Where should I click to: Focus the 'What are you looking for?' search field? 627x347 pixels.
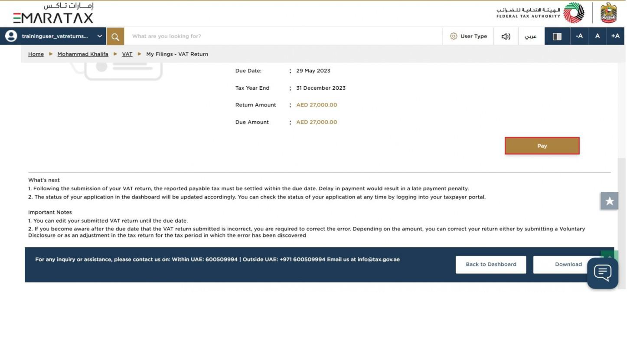tap(283, 36)
